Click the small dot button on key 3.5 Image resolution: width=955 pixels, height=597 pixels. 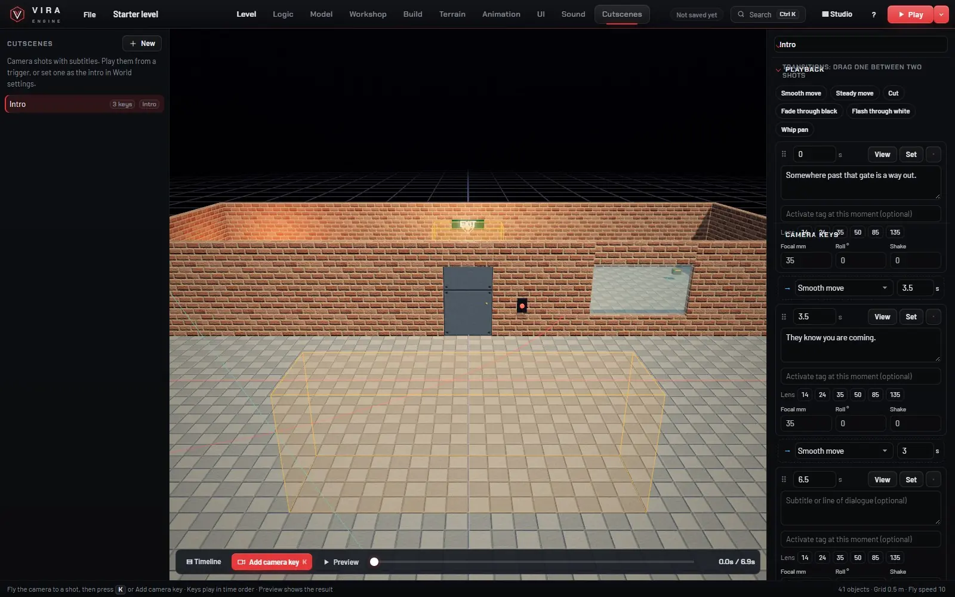point(934,316)
